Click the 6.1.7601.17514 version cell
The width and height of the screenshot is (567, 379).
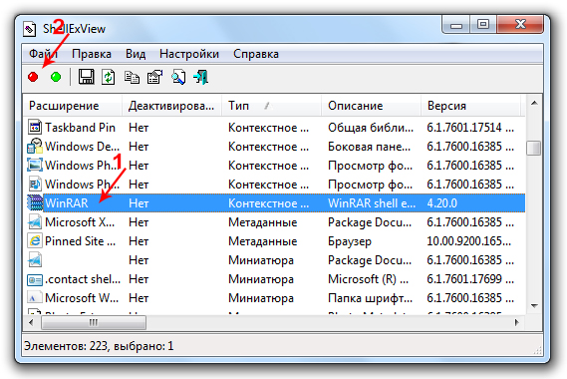click(470, 128)
